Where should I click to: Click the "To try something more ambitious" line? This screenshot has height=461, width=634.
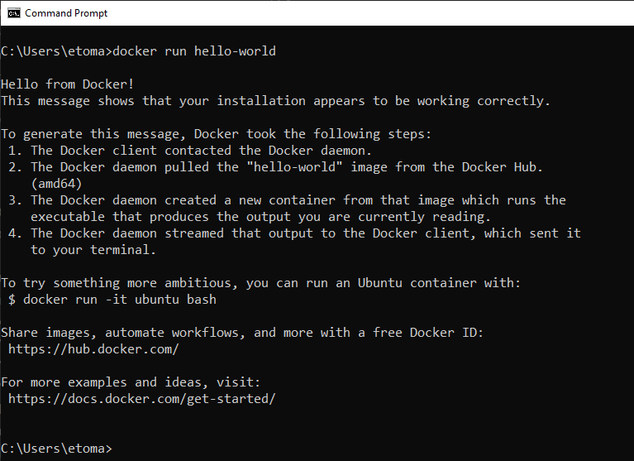point(261,283)
